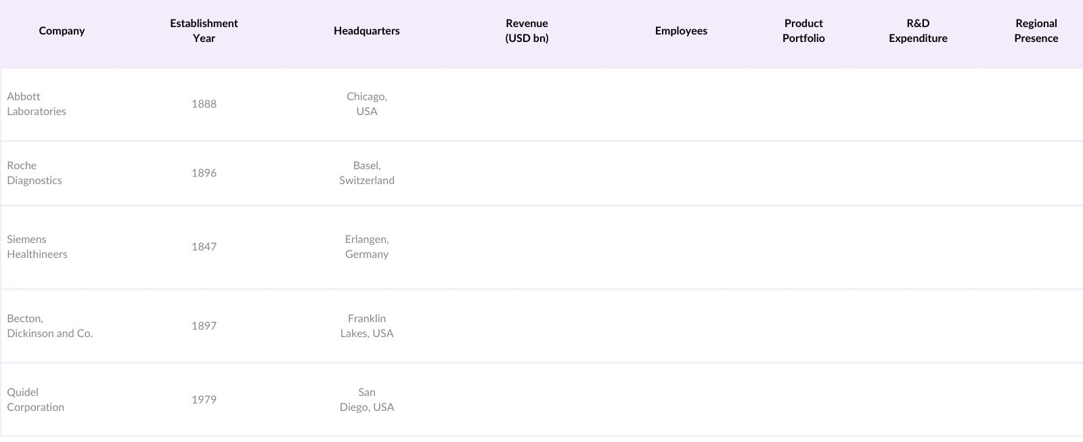Select the 1979 establishment year cell

pyautogui.click(x=204, y=400)
